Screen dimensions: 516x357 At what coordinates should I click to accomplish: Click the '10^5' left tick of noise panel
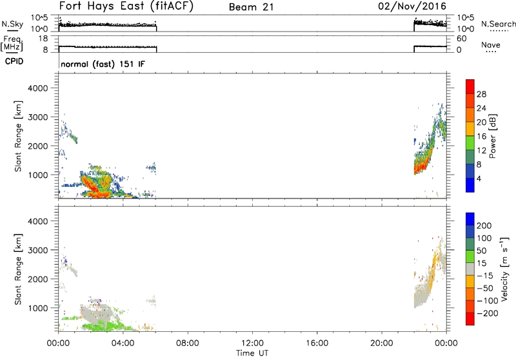(39, 18)
